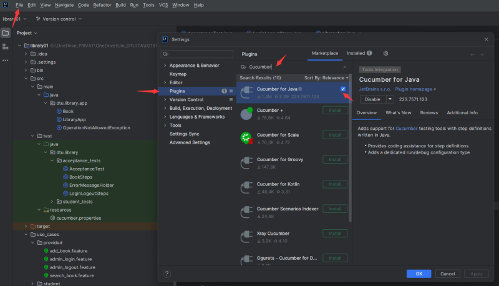499x286 pixels.
Task: Expand student_tests package
Action: (x=52, y=202)
